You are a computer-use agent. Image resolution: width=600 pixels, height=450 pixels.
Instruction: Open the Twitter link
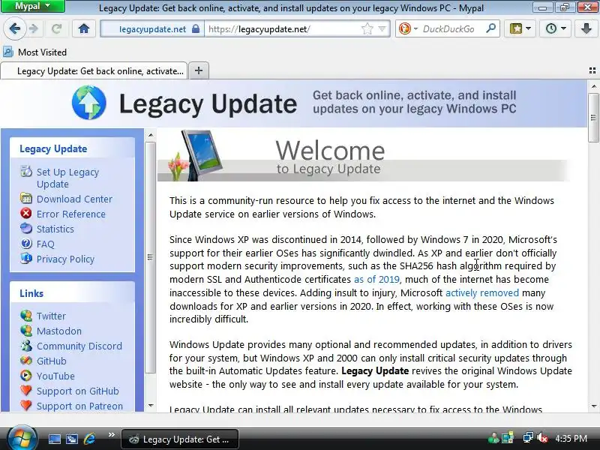(x=51, y=316)
